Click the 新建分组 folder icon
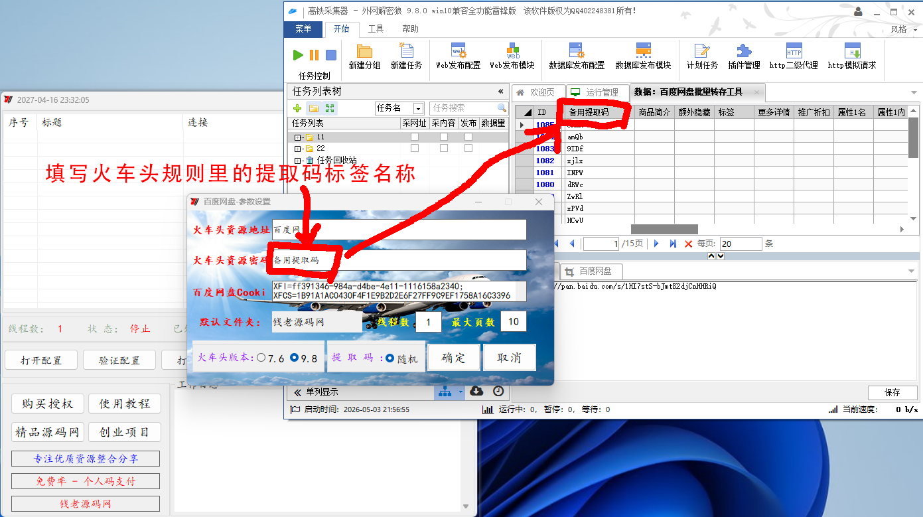 pos(364,51)
